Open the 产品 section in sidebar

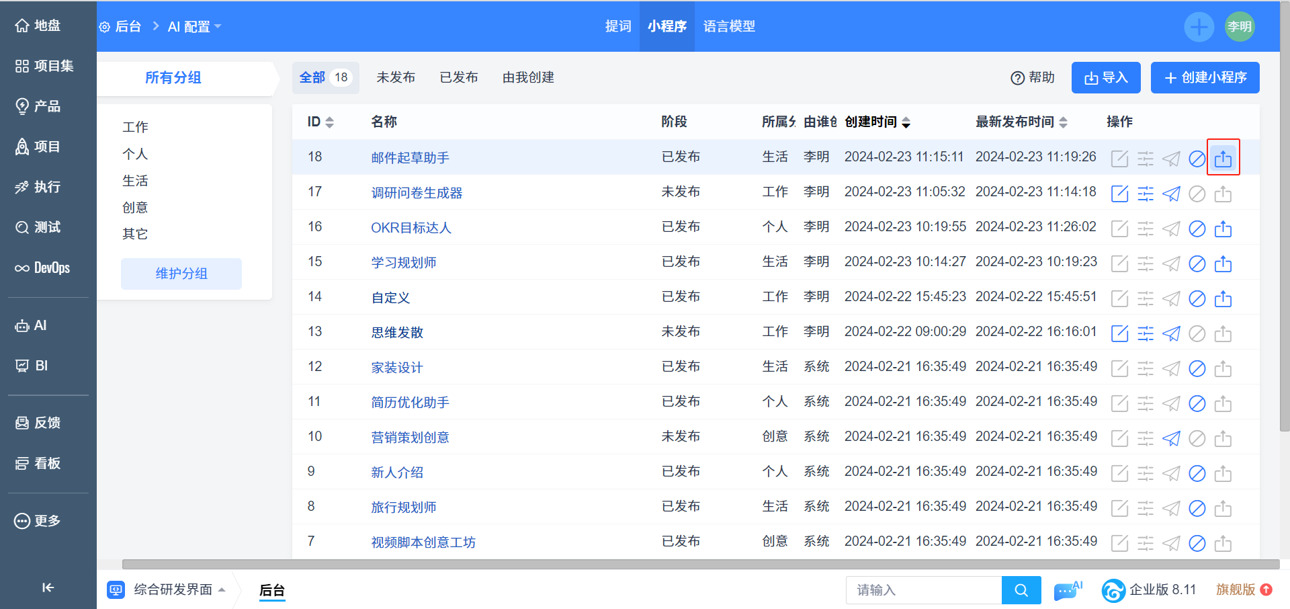pyautogui.click(x=38, y=106)
